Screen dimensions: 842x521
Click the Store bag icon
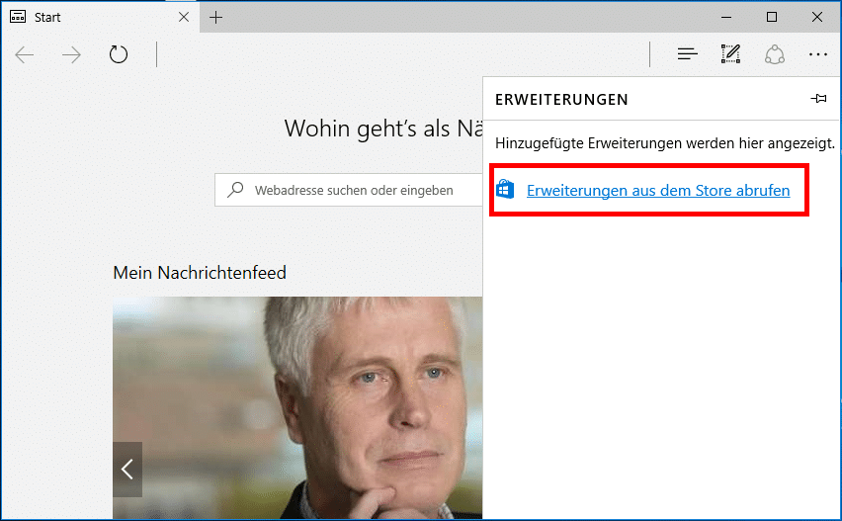click(x=505, y=189)
